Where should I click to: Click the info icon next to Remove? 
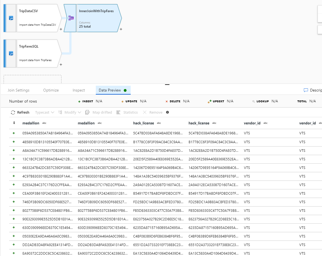[167, 112]
